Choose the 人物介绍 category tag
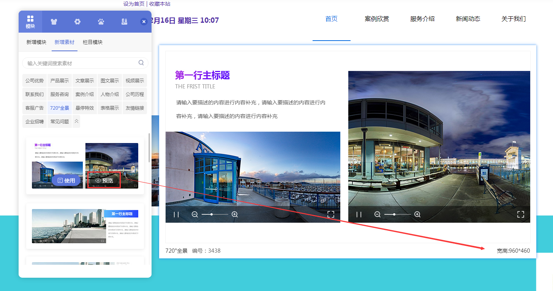 pos(110,94)
